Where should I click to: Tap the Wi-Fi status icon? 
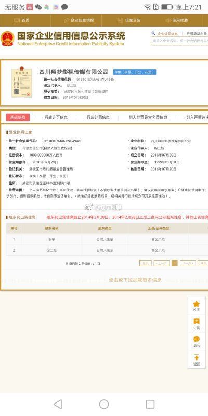[148, 7]
